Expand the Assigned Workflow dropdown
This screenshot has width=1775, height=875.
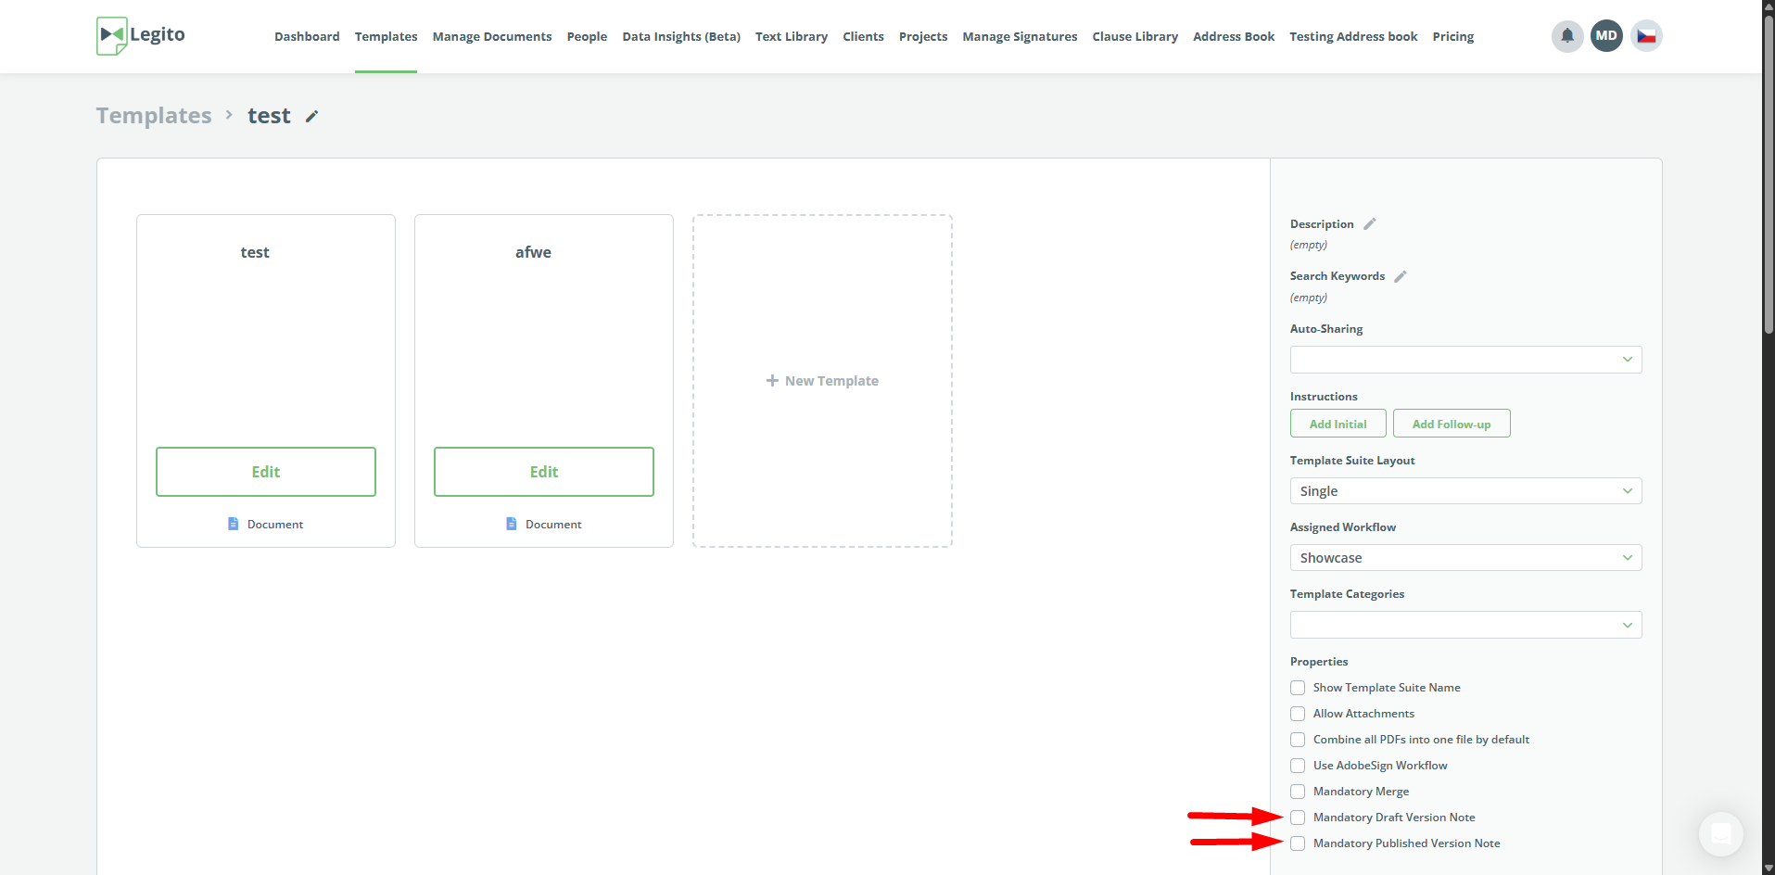pos(1465,558)
